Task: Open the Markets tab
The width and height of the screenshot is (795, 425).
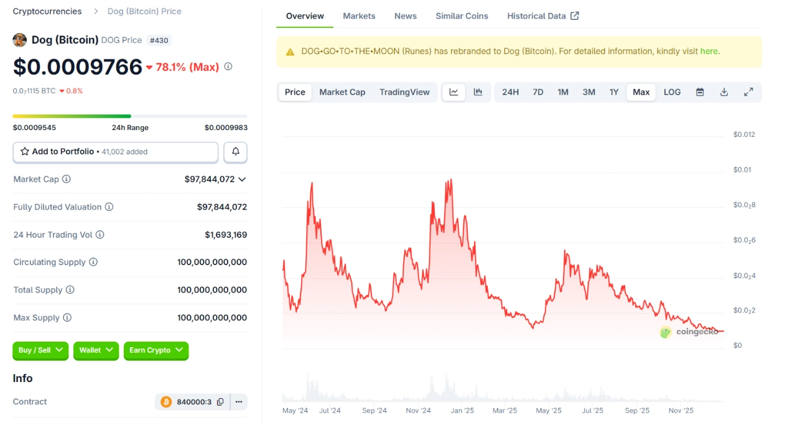Action: pos(359,16)
